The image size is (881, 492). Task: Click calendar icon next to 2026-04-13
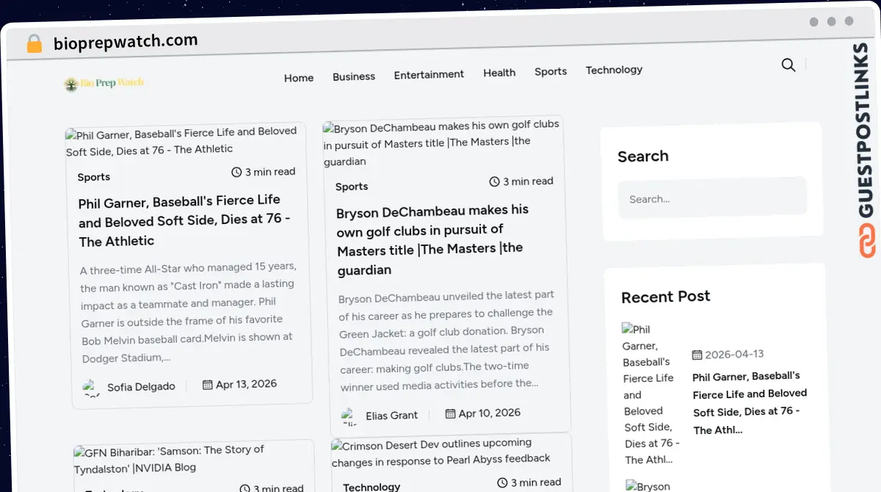697,355
